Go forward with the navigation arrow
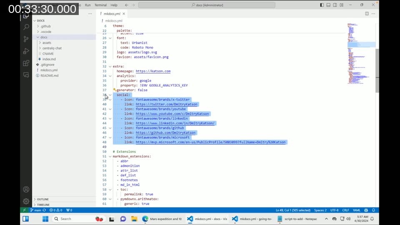Viewport: 400px width, 225px height. [x=133, y=5]
